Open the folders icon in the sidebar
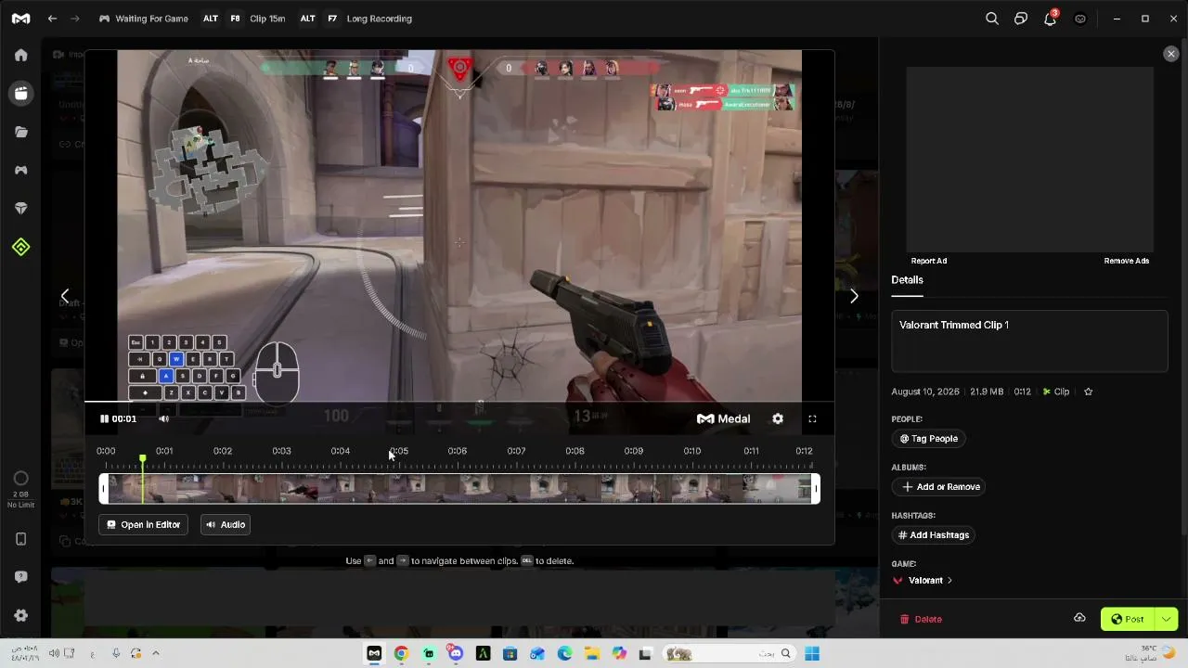1188x668 pixels. 20,132
